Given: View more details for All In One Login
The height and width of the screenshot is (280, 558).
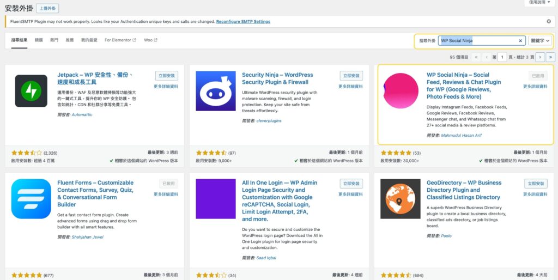Looking at the screenshot, I should pyautogui.click(x=350, y=194).
